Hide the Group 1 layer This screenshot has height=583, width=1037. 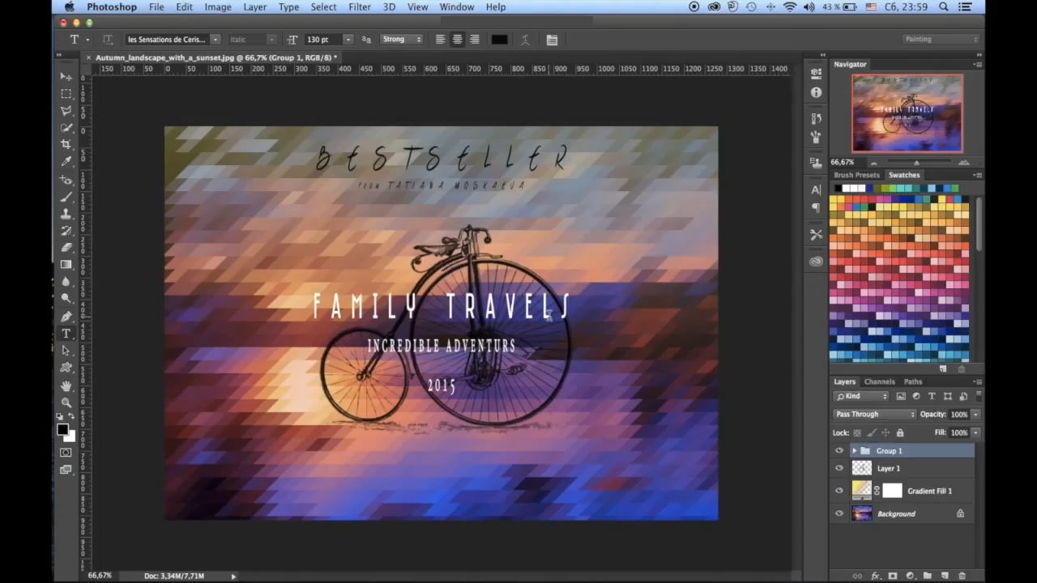839,451
